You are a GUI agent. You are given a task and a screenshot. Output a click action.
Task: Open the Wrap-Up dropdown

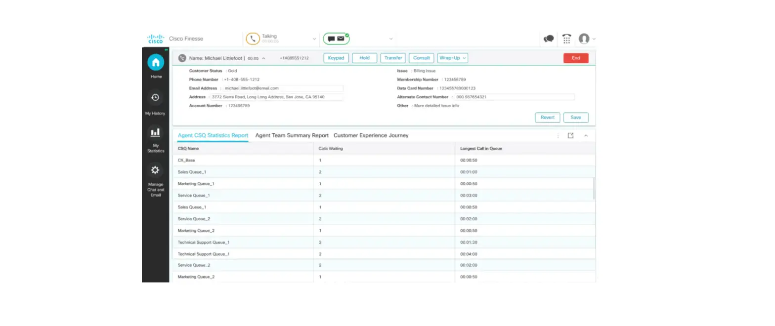coord(453,58)
